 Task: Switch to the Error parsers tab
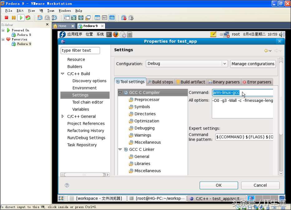click(257, 82)
